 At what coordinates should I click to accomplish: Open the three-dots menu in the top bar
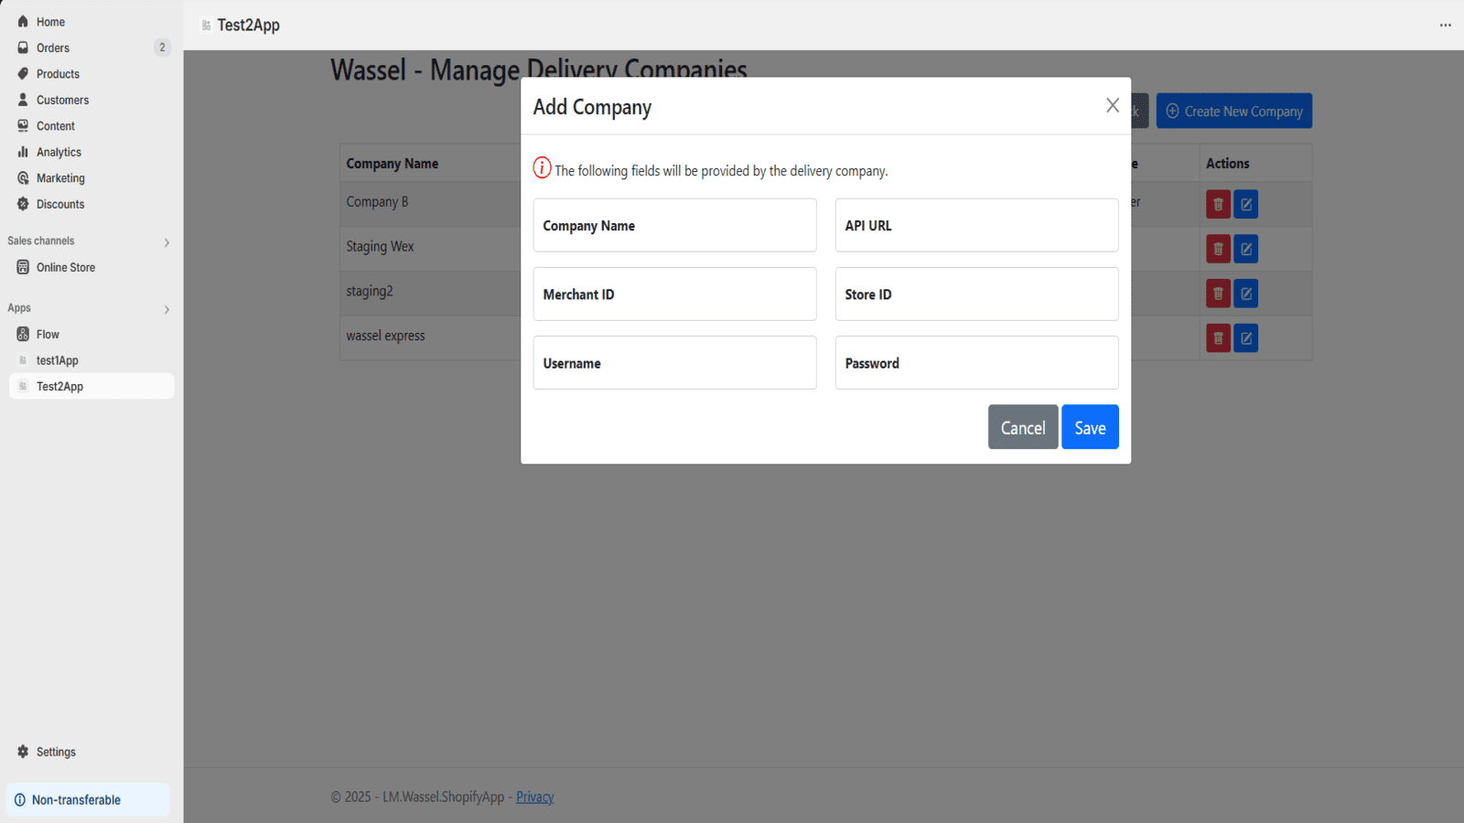pyautogui.click(x=1445, y=25)
